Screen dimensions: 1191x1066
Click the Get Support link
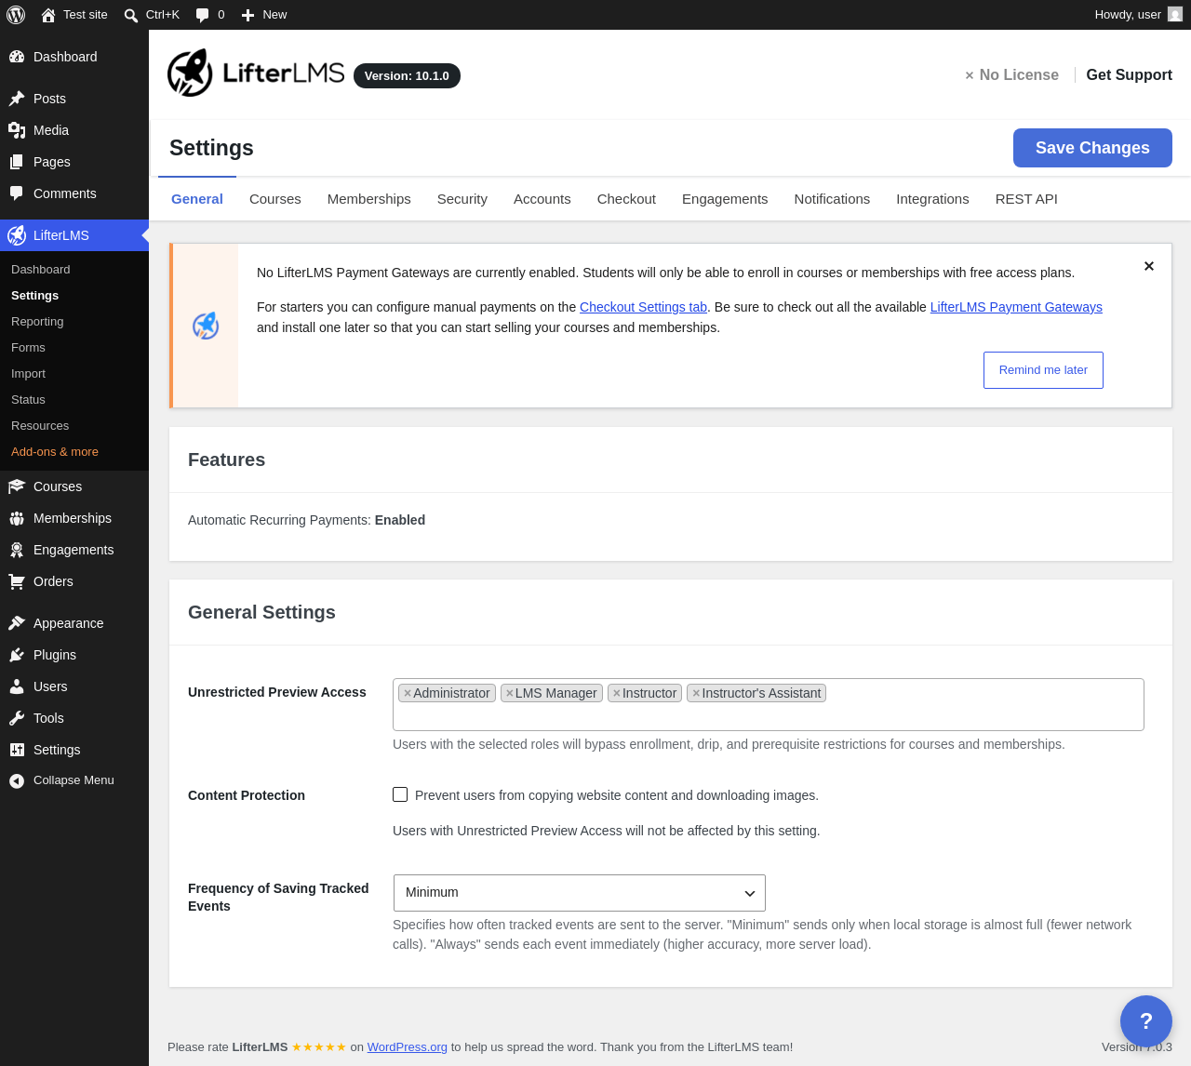[x=1130, y=75]
